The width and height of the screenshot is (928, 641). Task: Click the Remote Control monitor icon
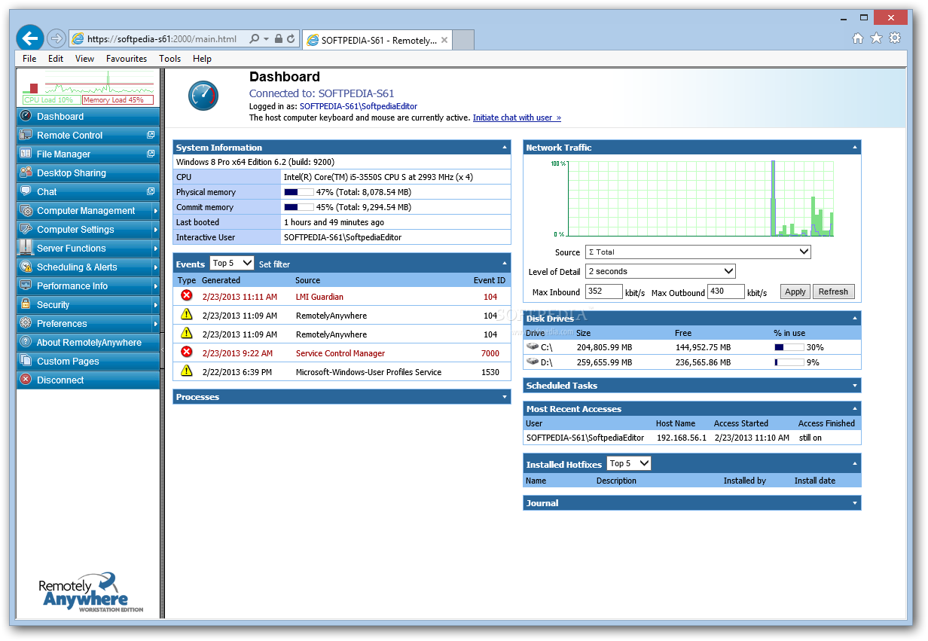(x=26, y=136)
